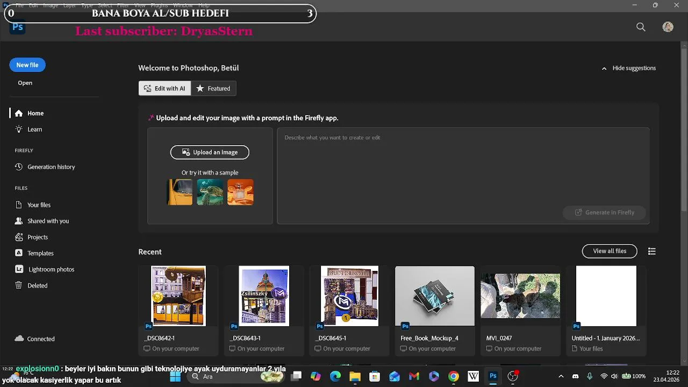Open the Wikipedia app in the taskbar
688x387 pixels.
[x=473, y=377]
